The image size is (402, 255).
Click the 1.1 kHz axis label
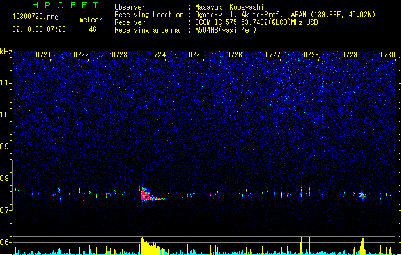tap(5, 83)
